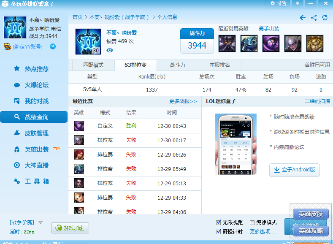Click win rate 47% cell
Image resolution: width=333 pixels, height=244 pixels.
click(241, 90)
